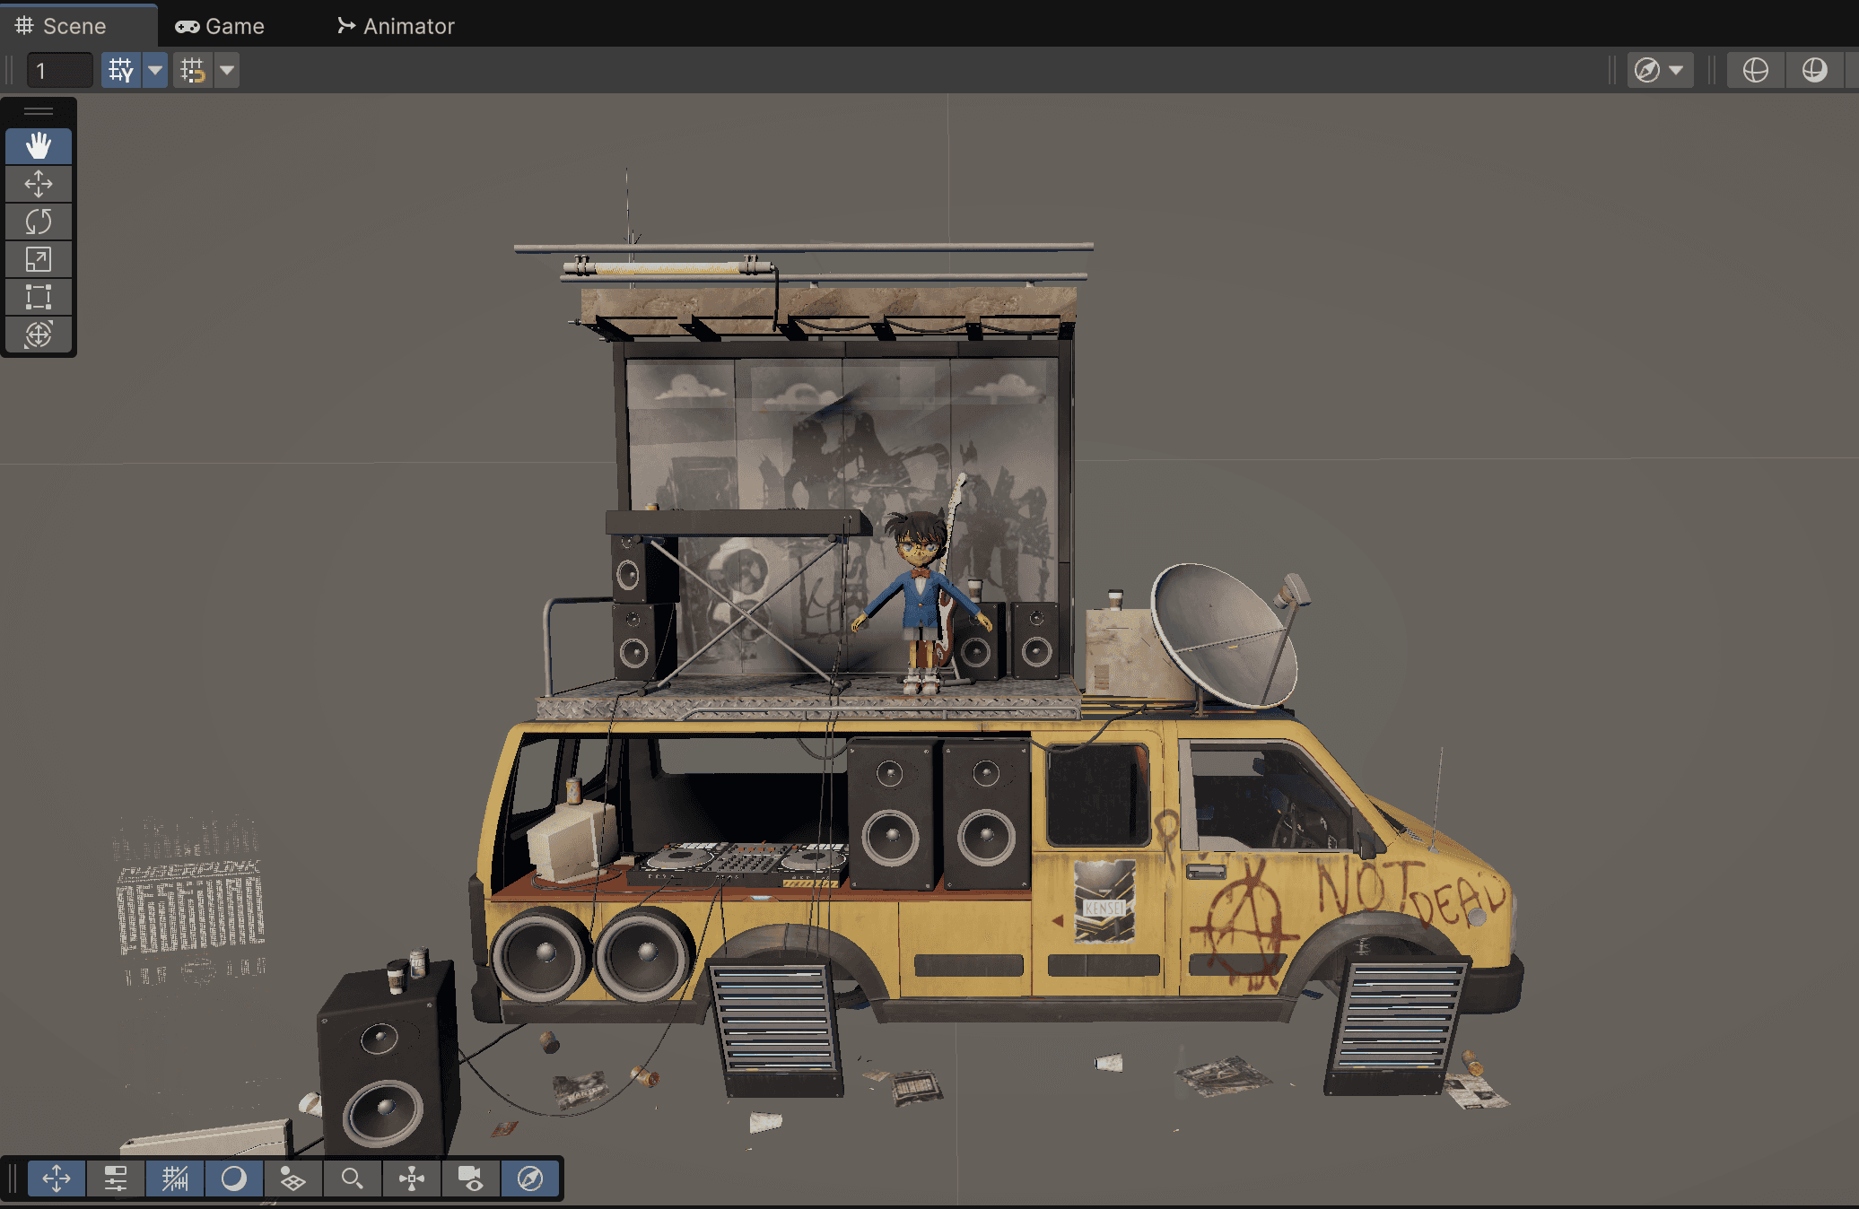Open the snap settings dropdown arrow

[227, 70]
